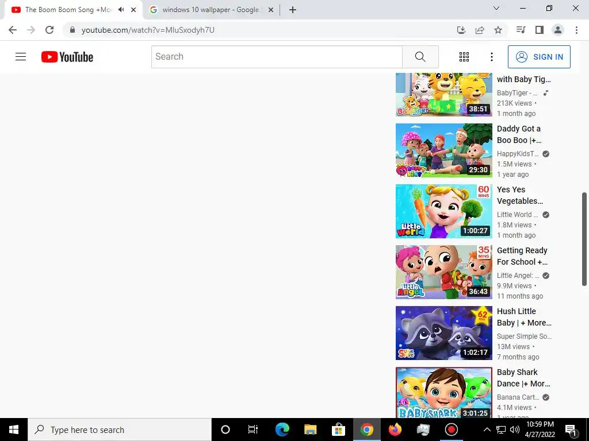Mute the tab using its speaker icon
The image size is (589, 441).
pos(121,10)
